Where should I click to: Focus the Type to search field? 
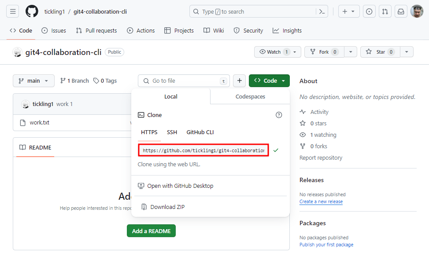click(259, 11)
